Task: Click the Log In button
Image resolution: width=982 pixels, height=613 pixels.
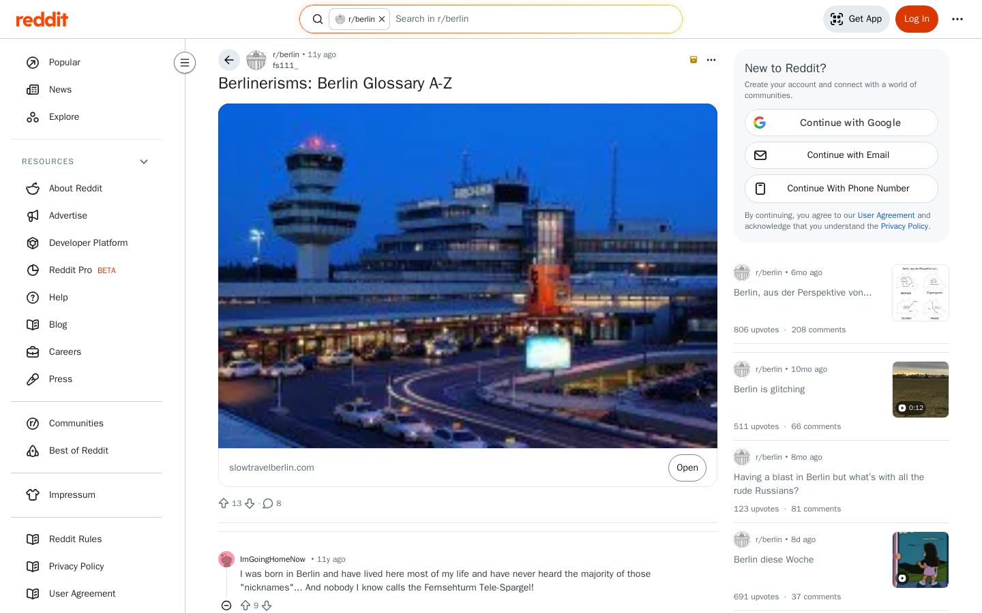Action: pos(917,19)
